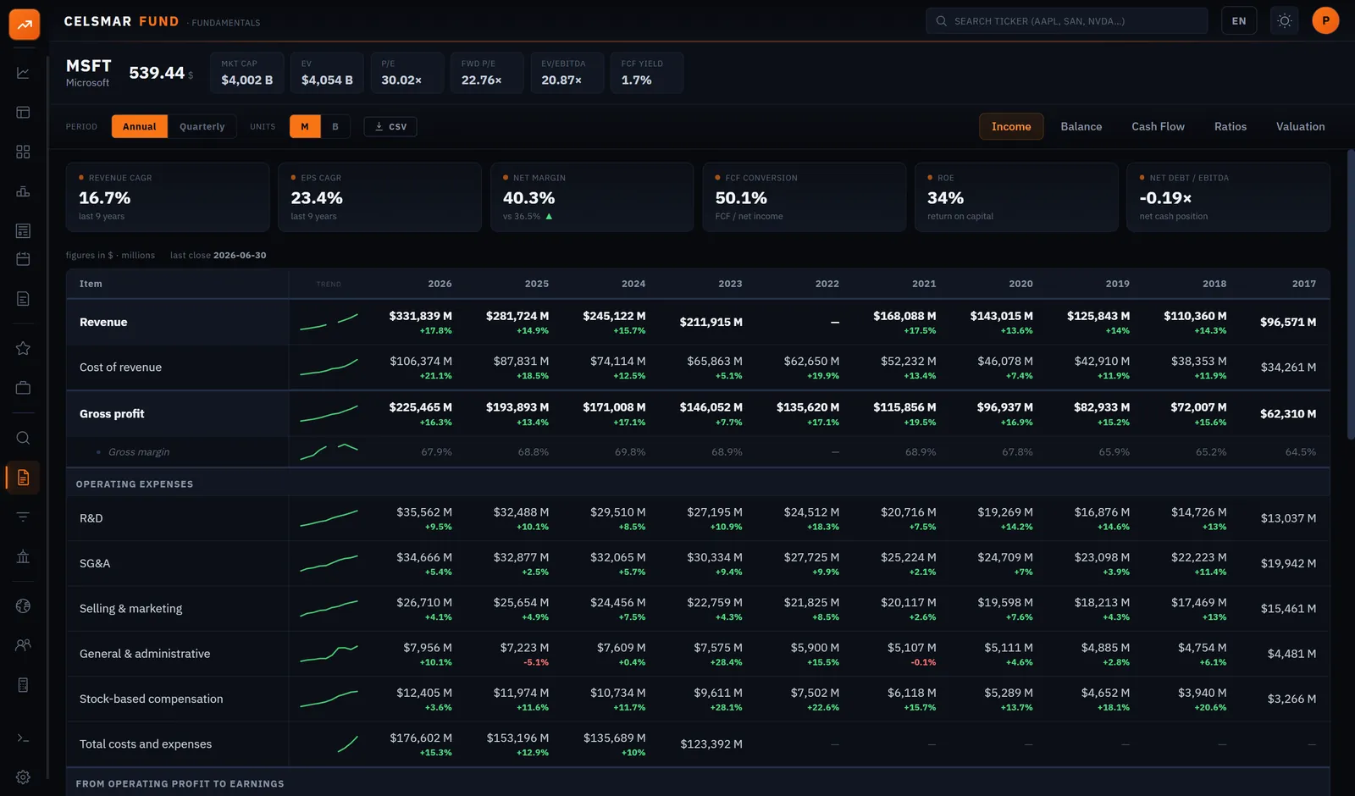Screen dimensions: 1355x796
Task: Click the globe sidebar icon
Action: click(23, 605)
